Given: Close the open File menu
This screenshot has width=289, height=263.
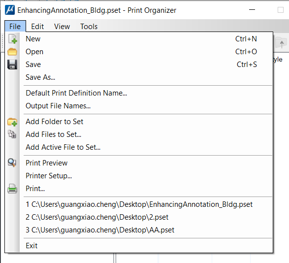Looking at the screenshot, I should click(x=15, y=27).
